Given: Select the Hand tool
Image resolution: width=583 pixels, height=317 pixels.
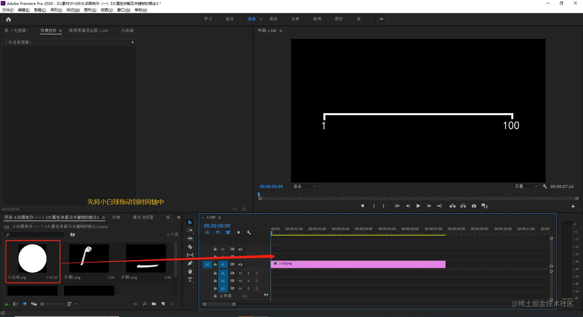Looking at the screenshot, I should (190, 271).
